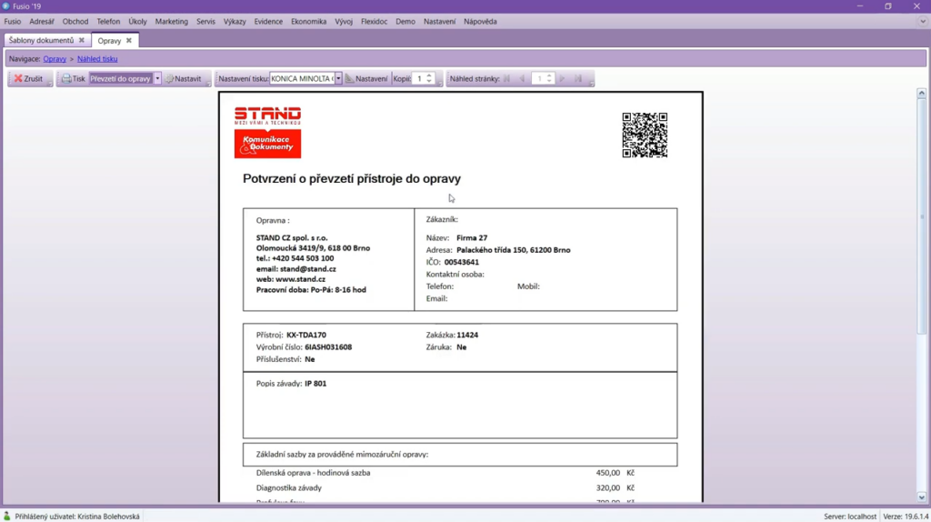
Task: Increase the Kopií copies count
Action: [429, 75]
